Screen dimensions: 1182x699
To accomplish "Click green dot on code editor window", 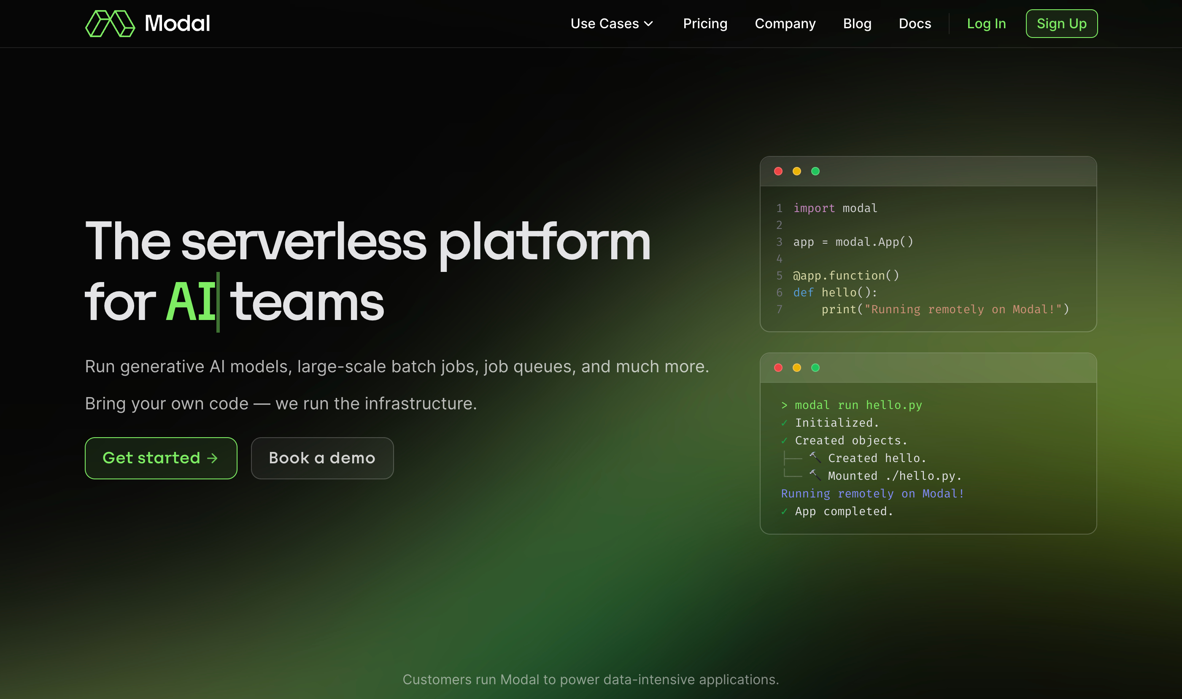I will coord(815,171).
